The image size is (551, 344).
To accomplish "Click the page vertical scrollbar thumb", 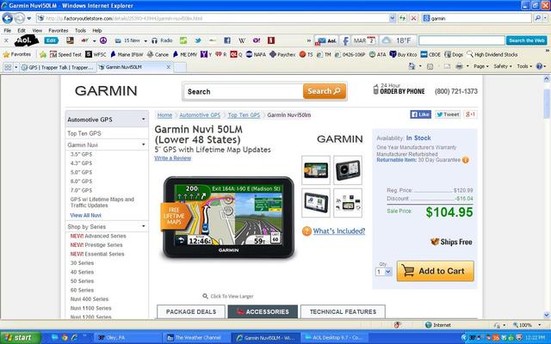I will pos(547,103).
